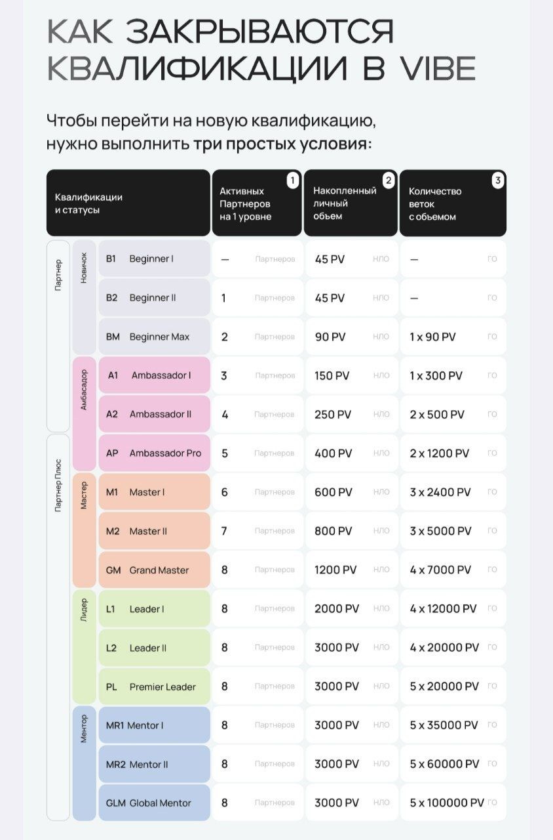Click the Квалификации и статусы header
This screenshot has height=840, width=553.
[128, 203]
